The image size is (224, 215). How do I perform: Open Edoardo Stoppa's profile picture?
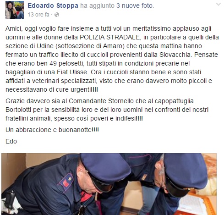pyautogui.click(x=15, y=10)
